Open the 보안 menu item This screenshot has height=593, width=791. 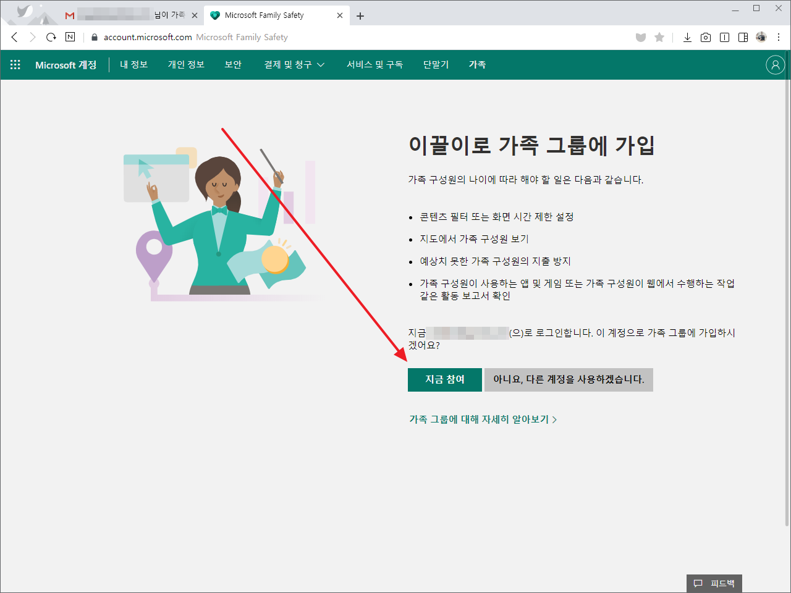point(233,65)
